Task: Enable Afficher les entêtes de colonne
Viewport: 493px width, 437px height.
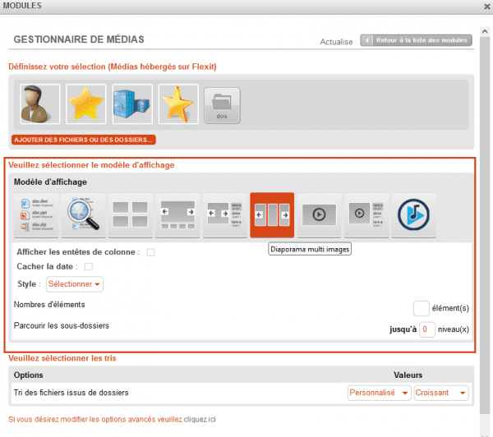Action: coord(150,252)
